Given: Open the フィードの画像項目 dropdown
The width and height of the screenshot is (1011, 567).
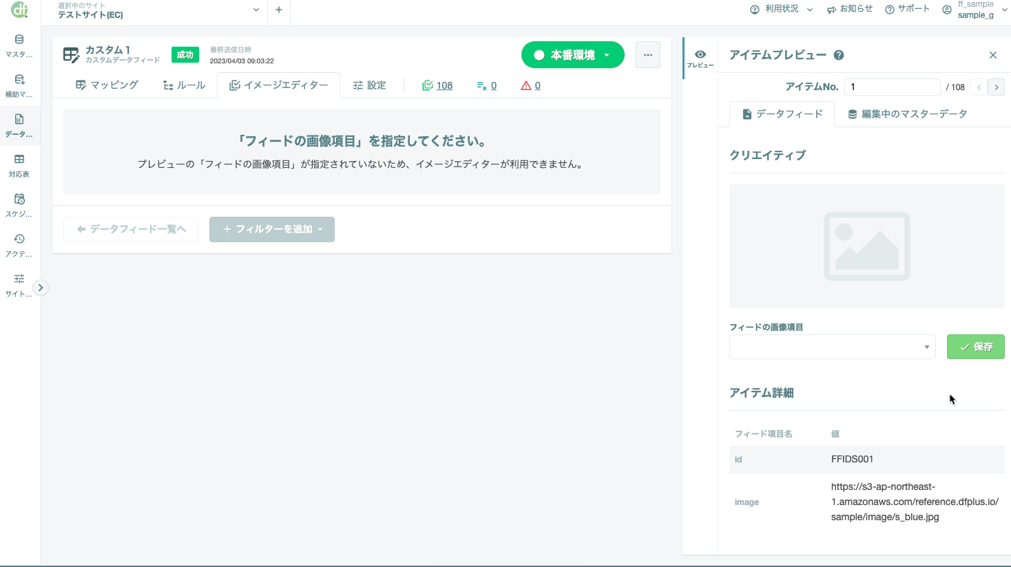Looking at the screenshot, I should click(x=832, y=347).
